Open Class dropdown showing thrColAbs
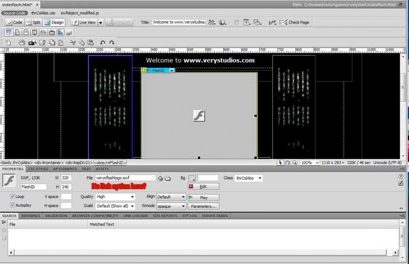409x264 pixels. pyautogui.click(x=248, y=178)
